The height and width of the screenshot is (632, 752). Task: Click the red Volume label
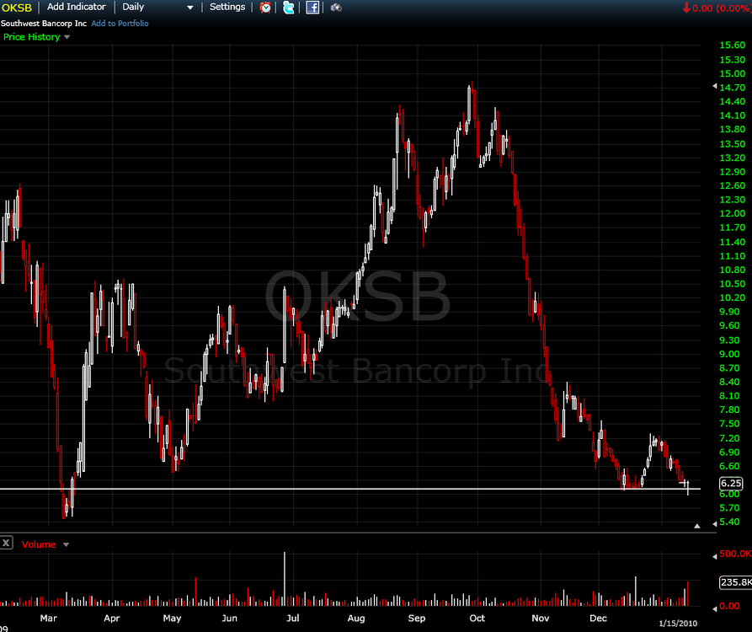(39, 544)
